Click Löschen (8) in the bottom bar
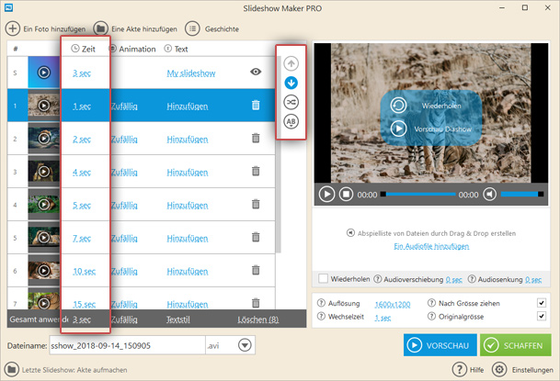Image resolution: width=560 pixels, height=381 pixels. pos(257,319)
